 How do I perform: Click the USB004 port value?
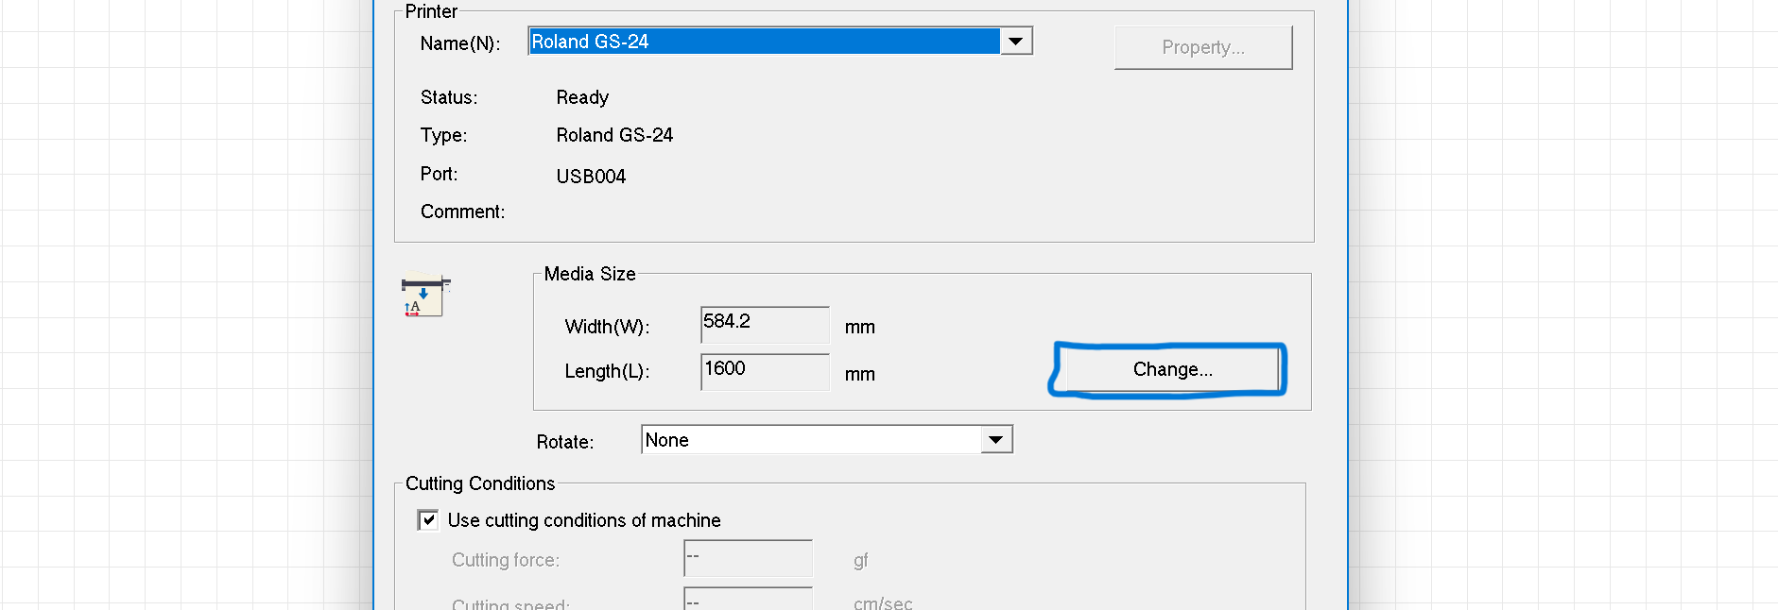tap(591, 177)
